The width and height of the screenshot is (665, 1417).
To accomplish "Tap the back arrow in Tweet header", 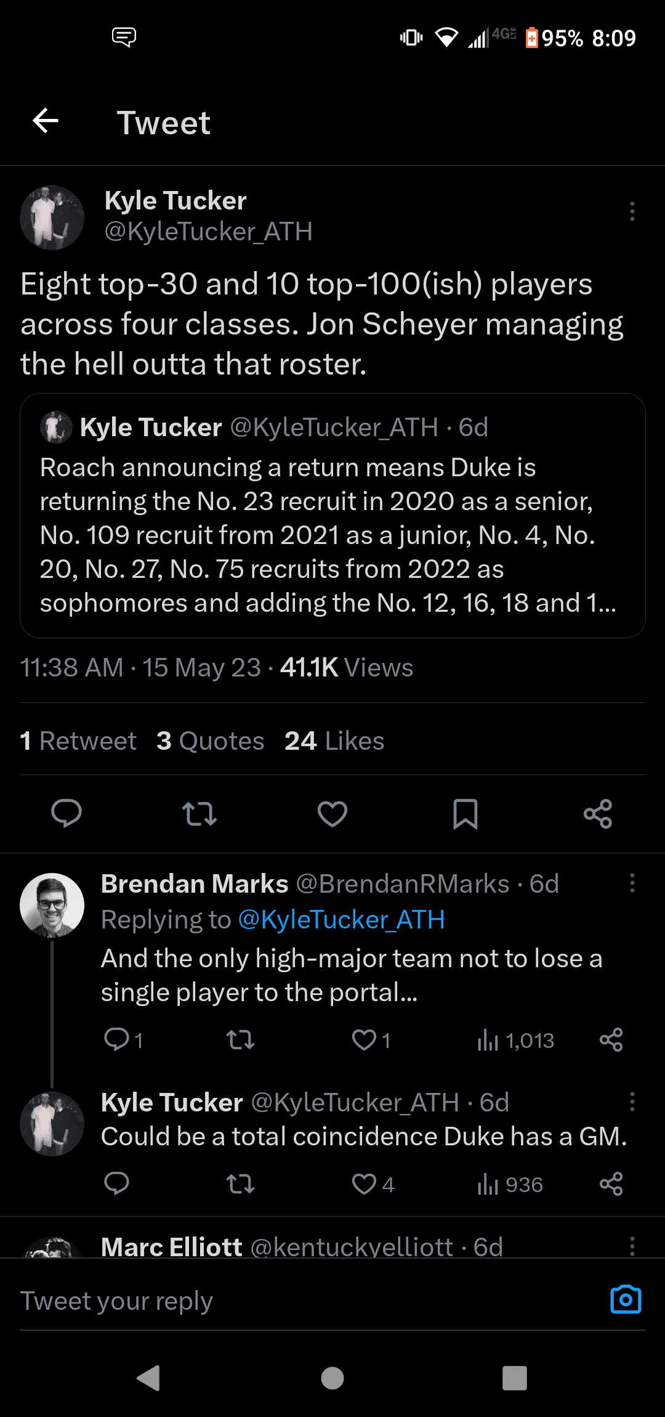I will point(46,121).
